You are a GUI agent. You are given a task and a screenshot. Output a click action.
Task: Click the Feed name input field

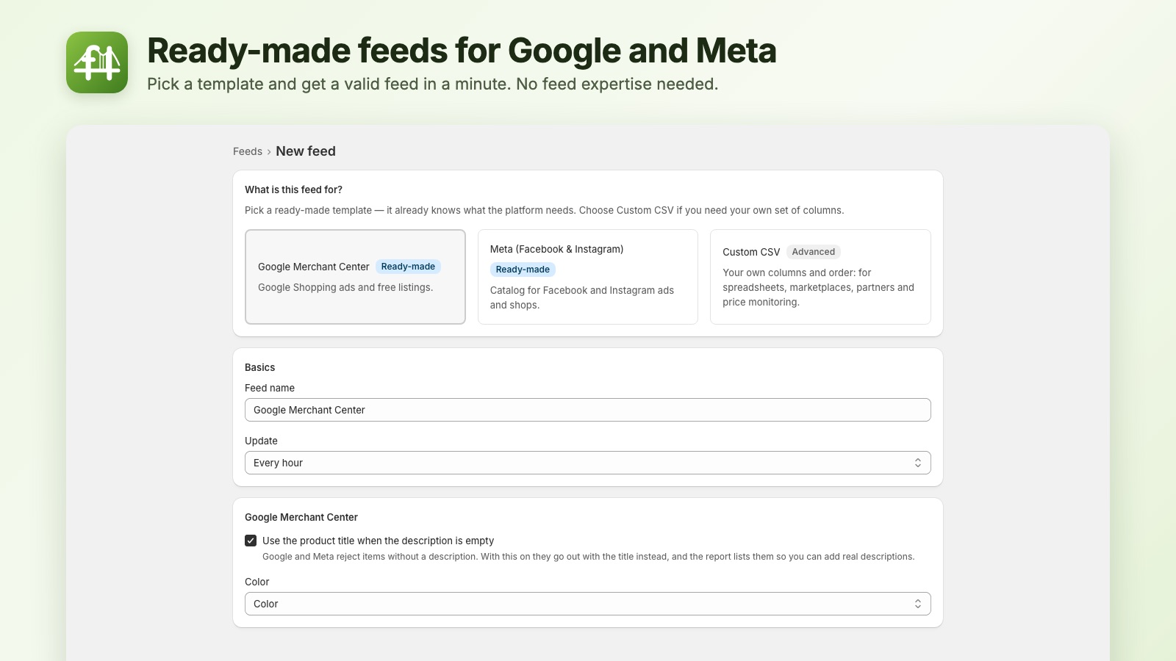pos(588,410)
